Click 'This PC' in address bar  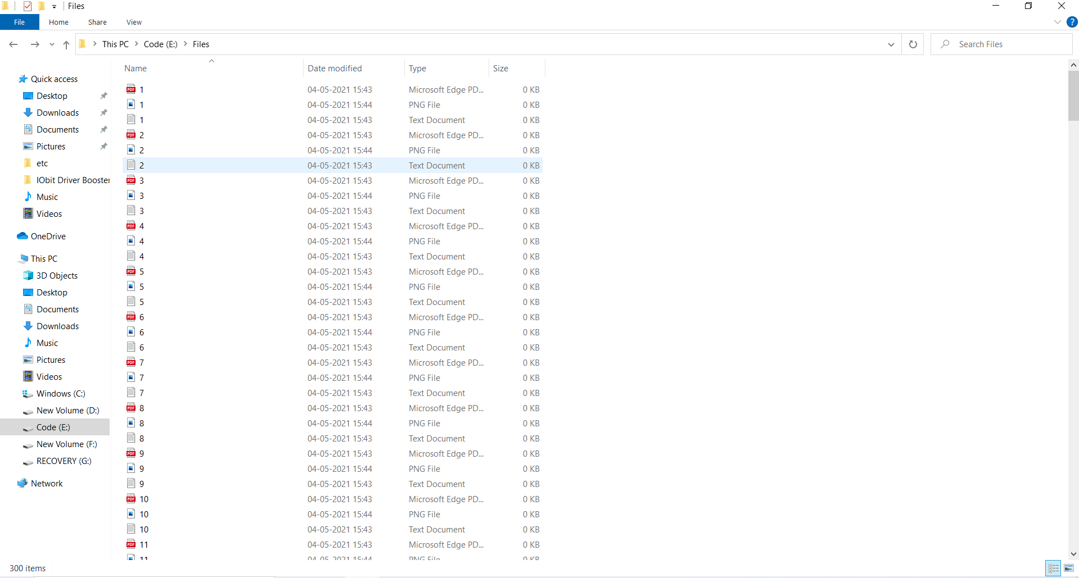tap(115, 44)
